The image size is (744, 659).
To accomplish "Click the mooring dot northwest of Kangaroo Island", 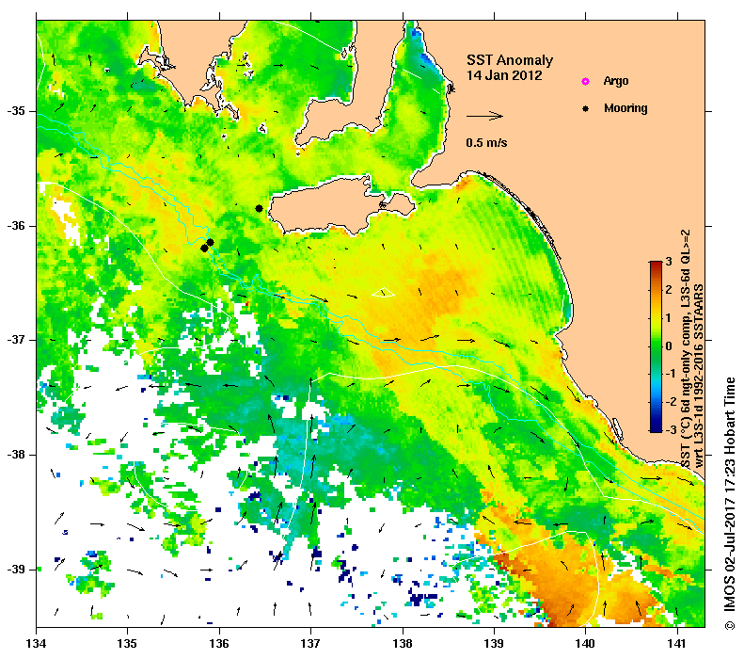I will pyautogui.click(x=259, y=208).
